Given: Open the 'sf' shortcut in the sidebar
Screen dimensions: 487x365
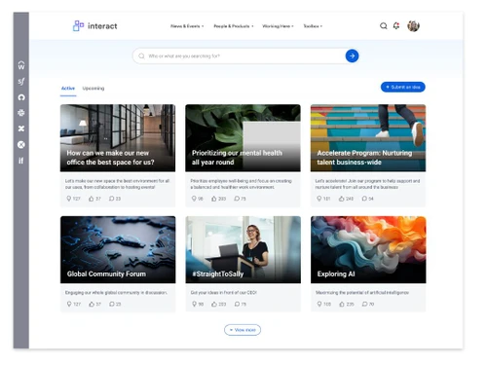Looking at the screenshot, I should click(x=21, y=81).
